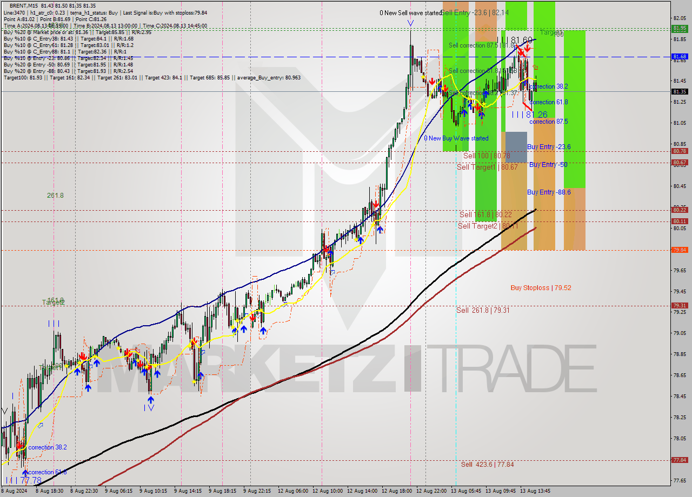The image size is (692, 497).
Task: Click the '13 Aug 09:45' time axis label
Action: tap(501, 491)
